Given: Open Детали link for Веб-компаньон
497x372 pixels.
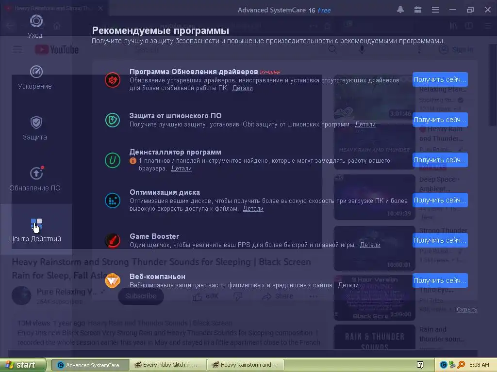Looking at the screenshot, I should tap(348, 285).
